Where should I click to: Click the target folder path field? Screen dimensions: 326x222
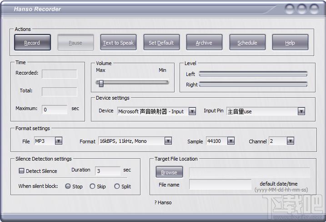(x=250, y=173)
